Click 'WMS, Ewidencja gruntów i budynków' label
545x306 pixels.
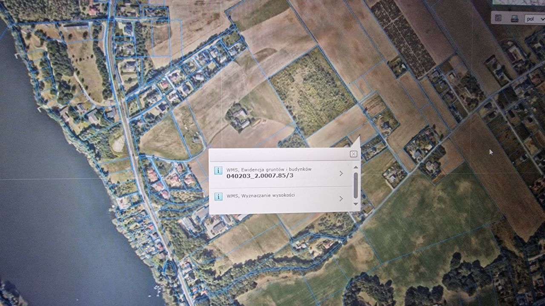[x=269, y=169]
